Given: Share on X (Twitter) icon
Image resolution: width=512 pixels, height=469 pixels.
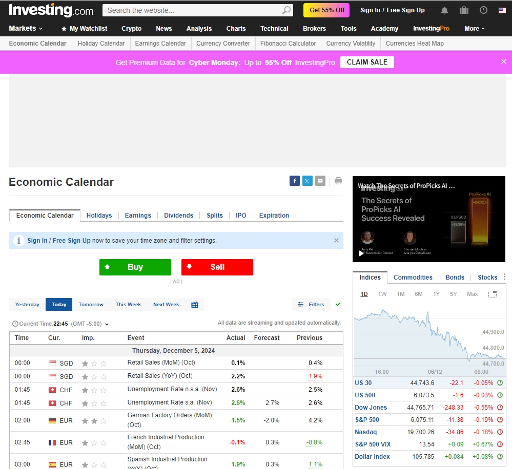Looking at the screenshot, I should pyautogui.click(x=308, y=181).
